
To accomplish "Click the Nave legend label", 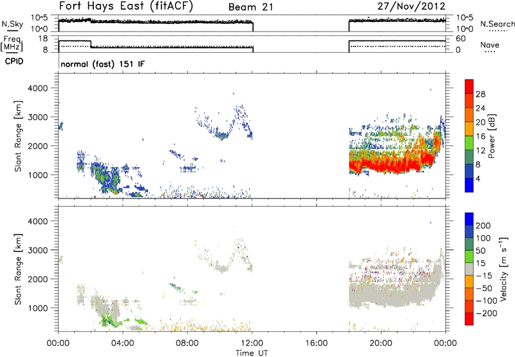I will click(x=490, y=44).
